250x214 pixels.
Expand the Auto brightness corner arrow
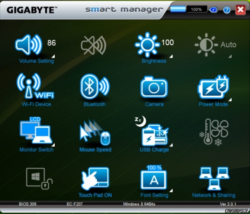click(230, 56)
